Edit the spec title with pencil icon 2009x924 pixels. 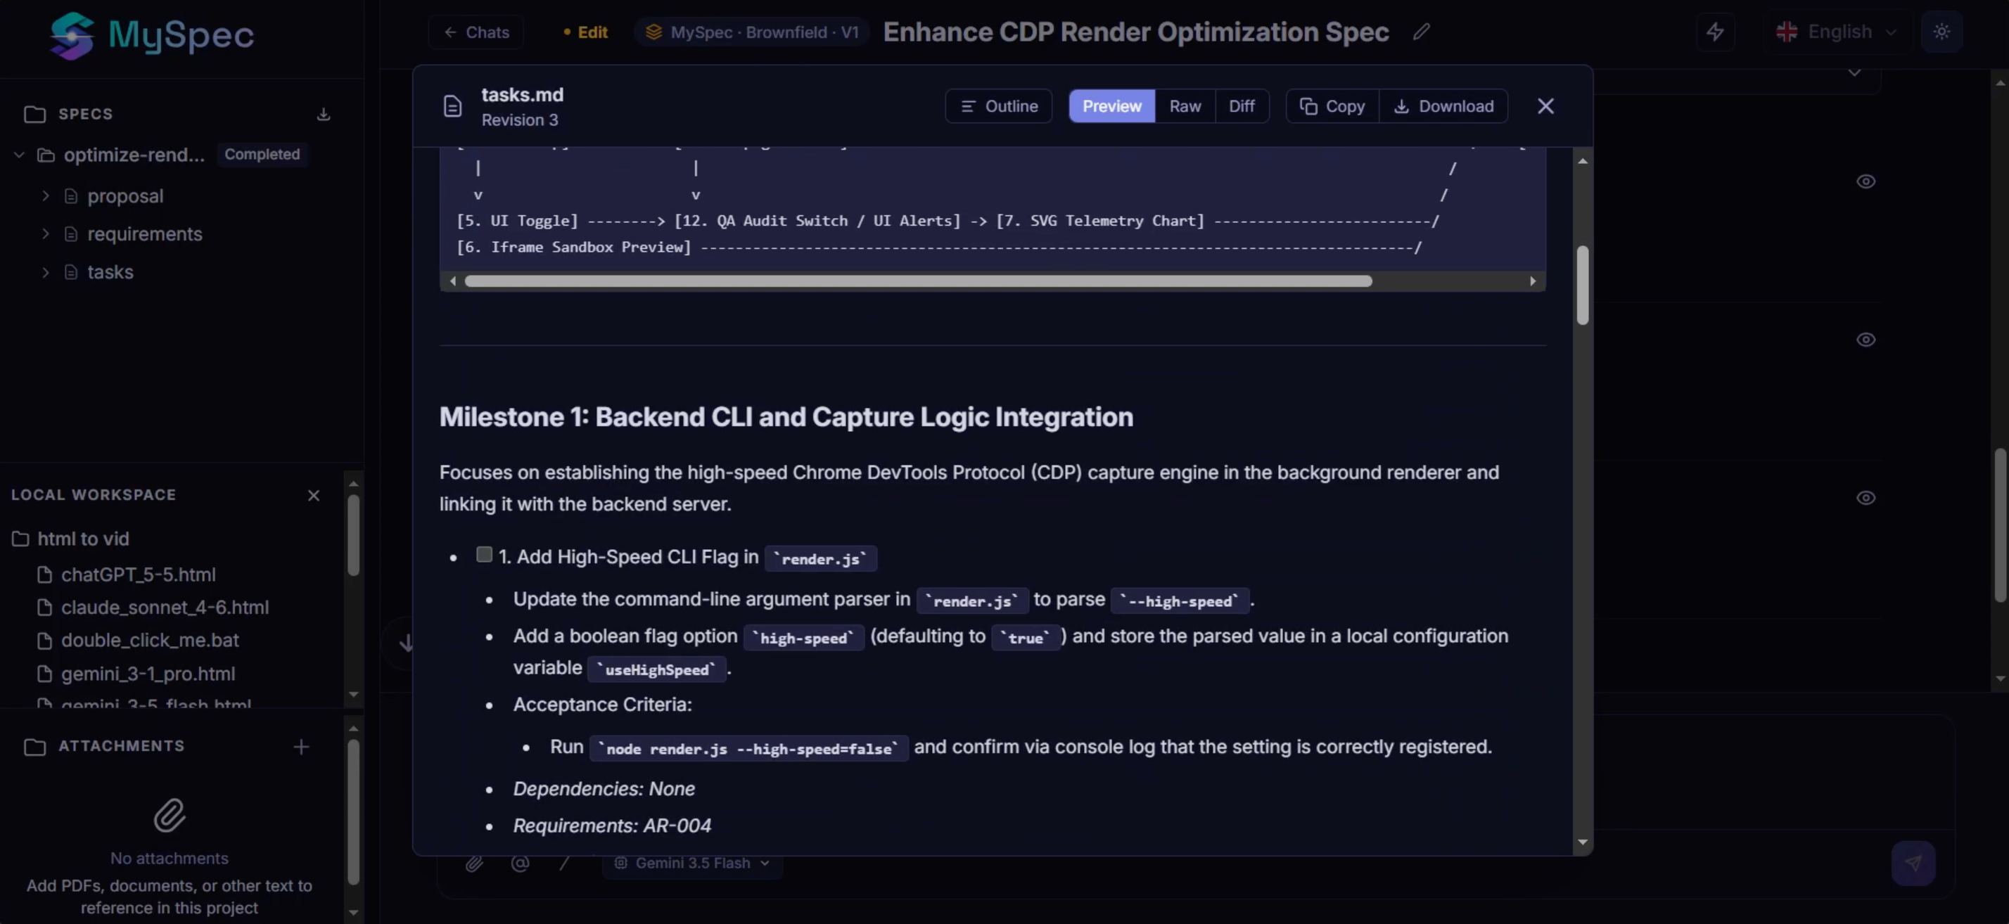(1421, 32)
